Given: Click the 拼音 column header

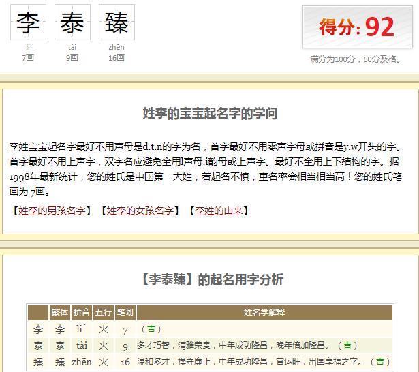Looking at the screenshot, I should coord(82,313).
